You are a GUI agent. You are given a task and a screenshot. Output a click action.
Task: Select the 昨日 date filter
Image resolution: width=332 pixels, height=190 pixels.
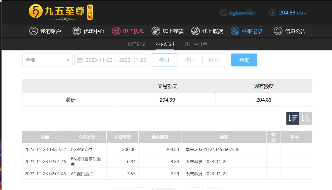(190, 60)
